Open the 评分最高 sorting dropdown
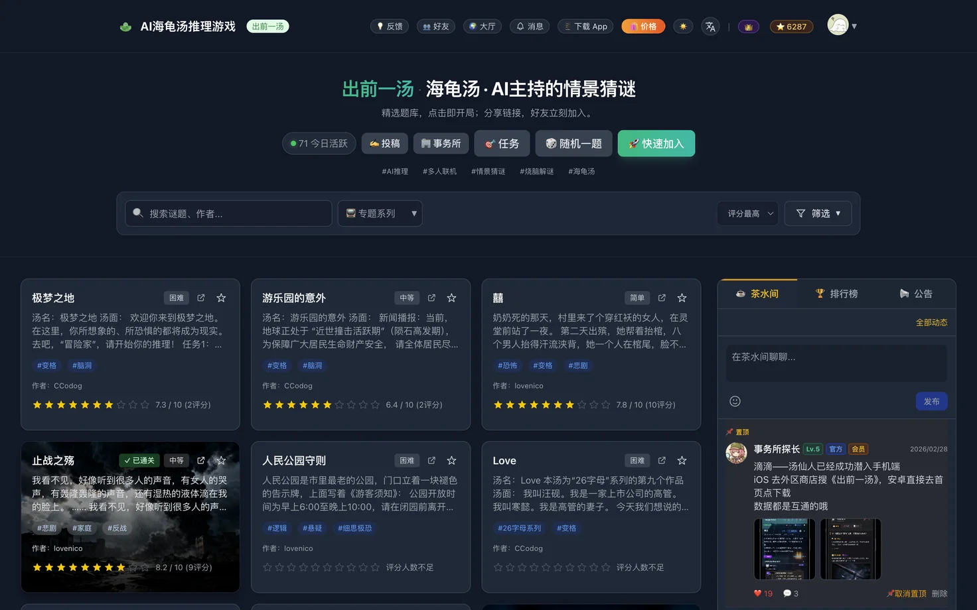The image size is (977, 610). tap(748, 213)
